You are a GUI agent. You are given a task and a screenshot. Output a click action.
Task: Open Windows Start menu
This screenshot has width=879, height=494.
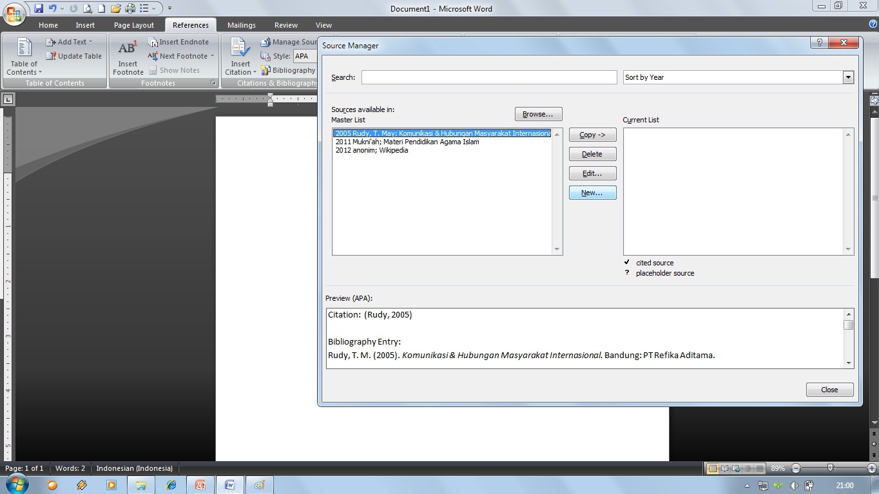15,484
